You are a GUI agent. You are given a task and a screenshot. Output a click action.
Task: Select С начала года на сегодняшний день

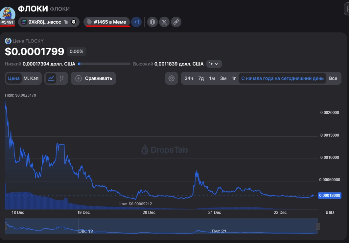[282, 78]
